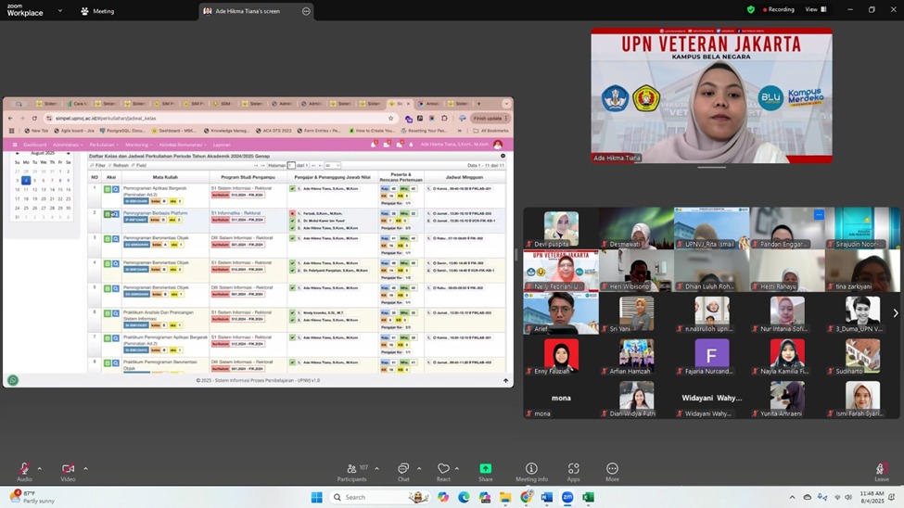Open the View layout dropdown
The width and height of the screenshot is (904, 508).
click(x=816, y=9)
